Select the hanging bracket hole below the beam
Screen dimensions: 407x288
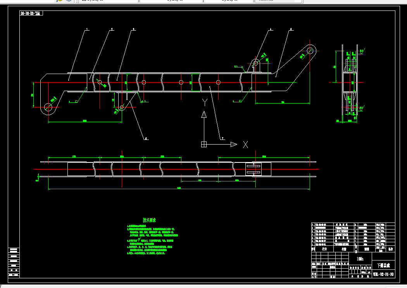click(122, 107)
